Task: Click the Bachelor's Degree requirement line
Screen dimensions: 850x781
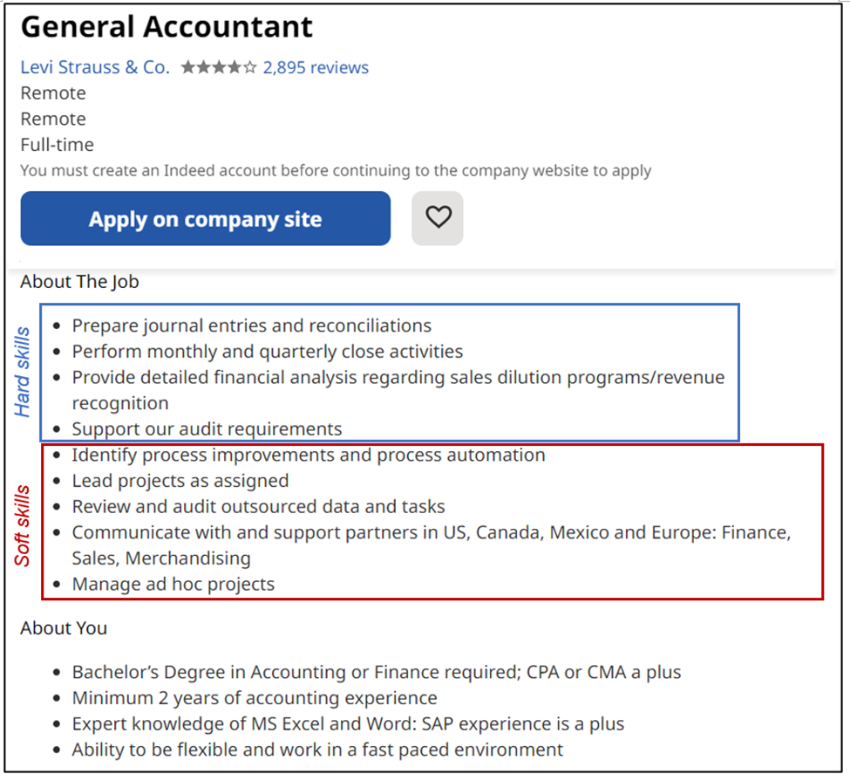Action: tap(375, 672)
